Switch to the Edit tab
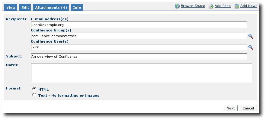Image resolution: width=266 pixels, height=120 pixels. [x=25, y=8]
